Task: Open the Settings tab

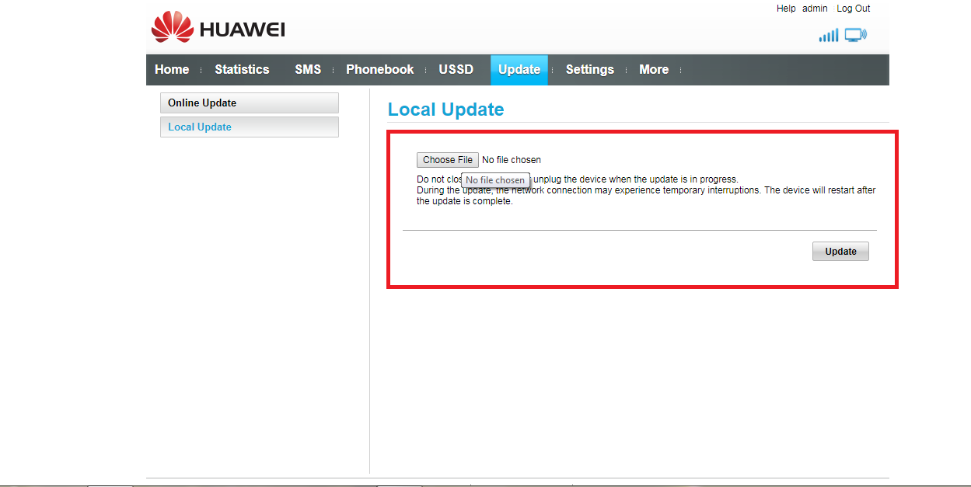Action: pyautogui.click(x=589, y=69)
